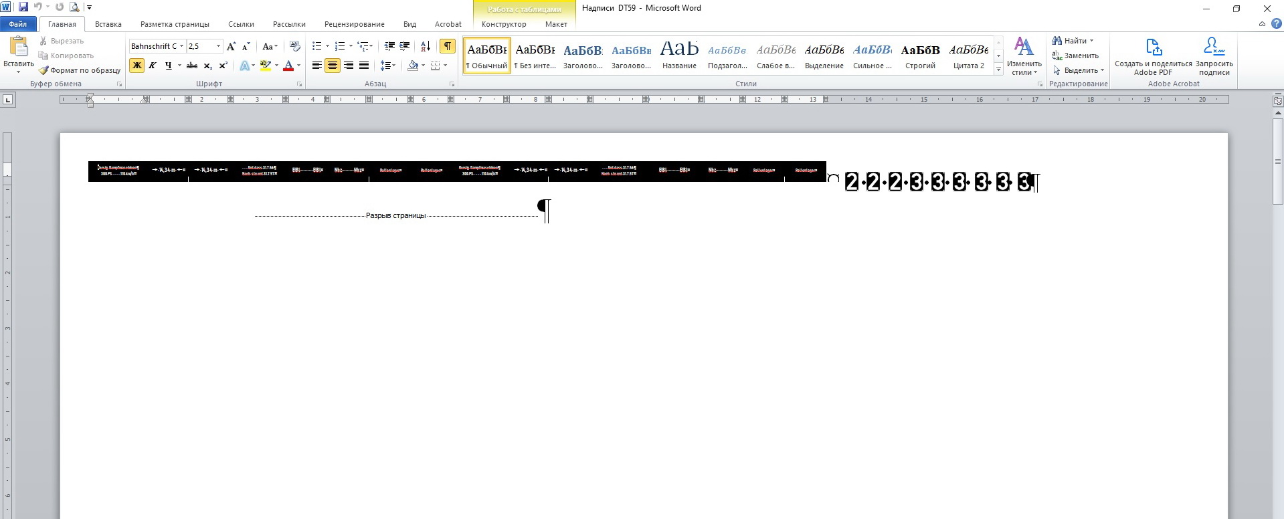1284x519 pixels.
Task: Toggle italic formatting
Action: point(153,66)
